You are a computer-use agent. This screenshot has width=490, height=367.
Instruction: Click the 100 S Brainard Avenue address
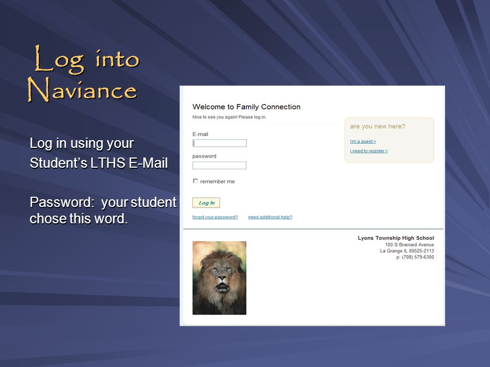coord(409,245)
